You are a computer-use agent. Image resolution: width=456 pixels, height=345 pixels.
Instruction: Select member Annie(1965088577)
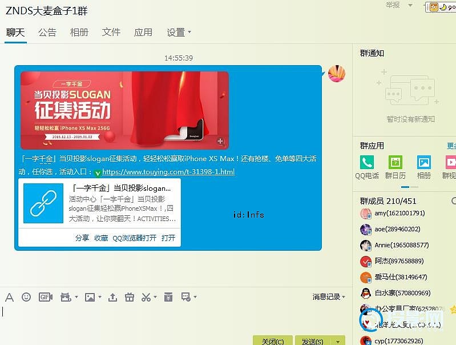coord(402,246)
